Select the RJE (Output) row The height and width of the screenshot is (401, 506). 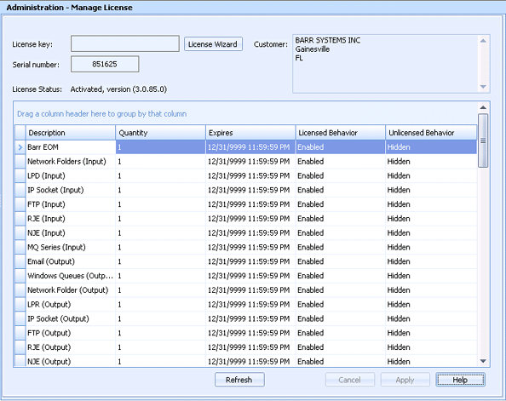[245, 347]
